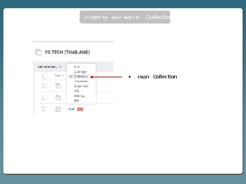Click the folder icon beside YS TECH (THAILAND)
The height and width of the screenshot is (184, 246).
click(x=38, y=52)
